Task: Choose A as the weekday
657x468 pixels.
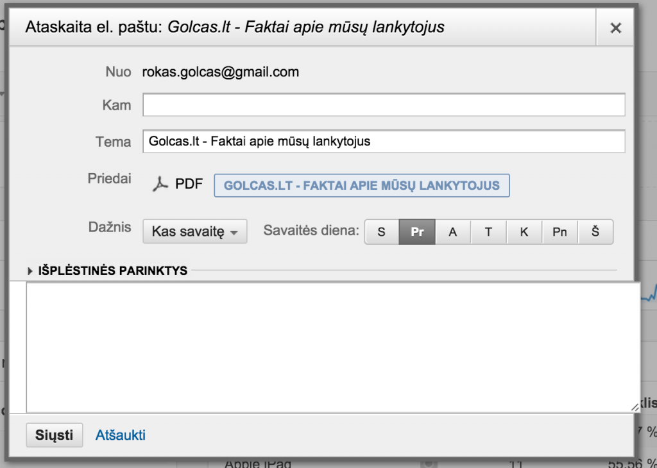Action: (x=453, y=232)
